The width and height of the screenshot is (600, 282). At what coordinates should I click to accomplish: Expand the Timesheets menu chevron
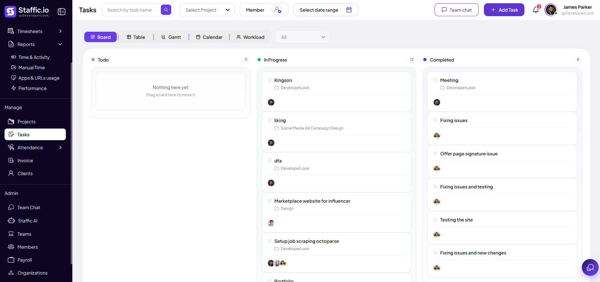pos(60,31)
